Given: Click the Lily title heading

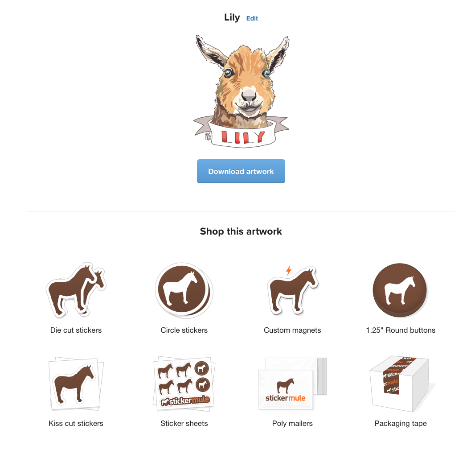Looking at the screenshot, I should (x=232, y=17).
